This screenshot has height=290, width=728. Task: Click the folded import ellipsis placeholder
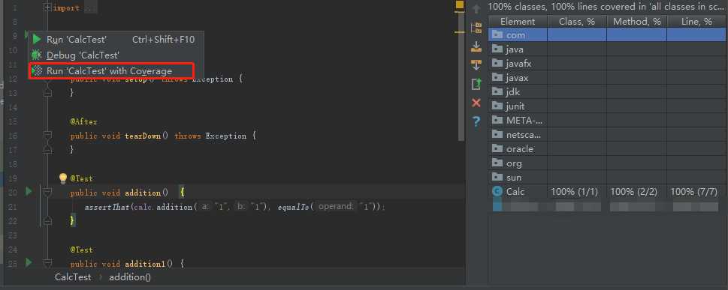pos(91,8)
